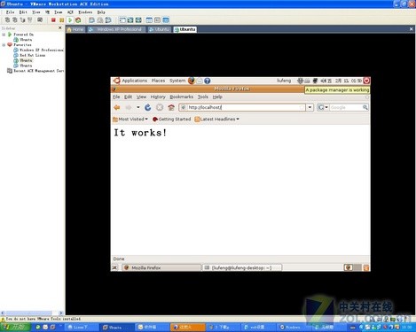The height and width of the screenshot is (332, 416).
Task: Click VMware green power on play icon
Action: coord(70,20)
